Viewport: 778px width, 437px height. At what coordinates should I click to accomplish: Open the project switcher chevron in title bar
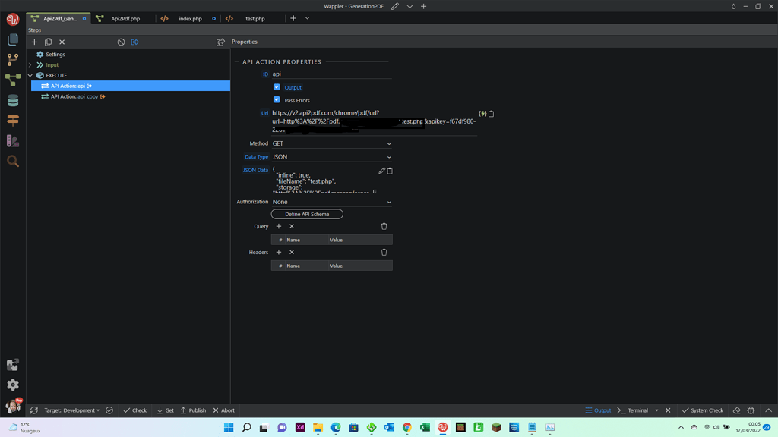coord(410,6)
